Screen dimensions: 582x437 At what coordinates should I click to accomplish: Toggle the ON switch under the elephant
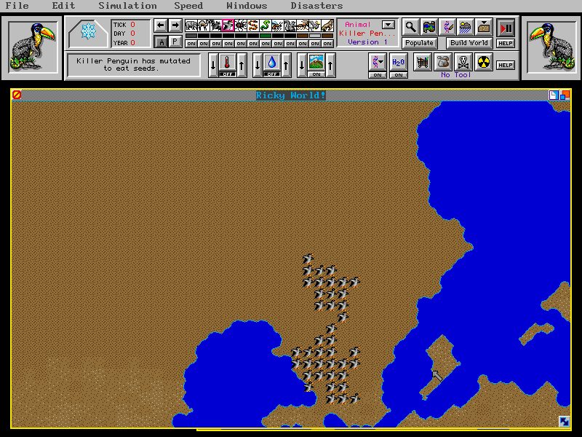click(191, 44)
